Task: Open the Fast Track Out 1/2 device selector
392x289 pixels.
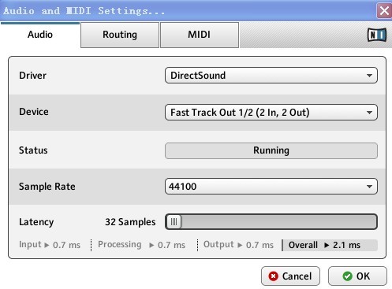Action: [x=271, y=113]
